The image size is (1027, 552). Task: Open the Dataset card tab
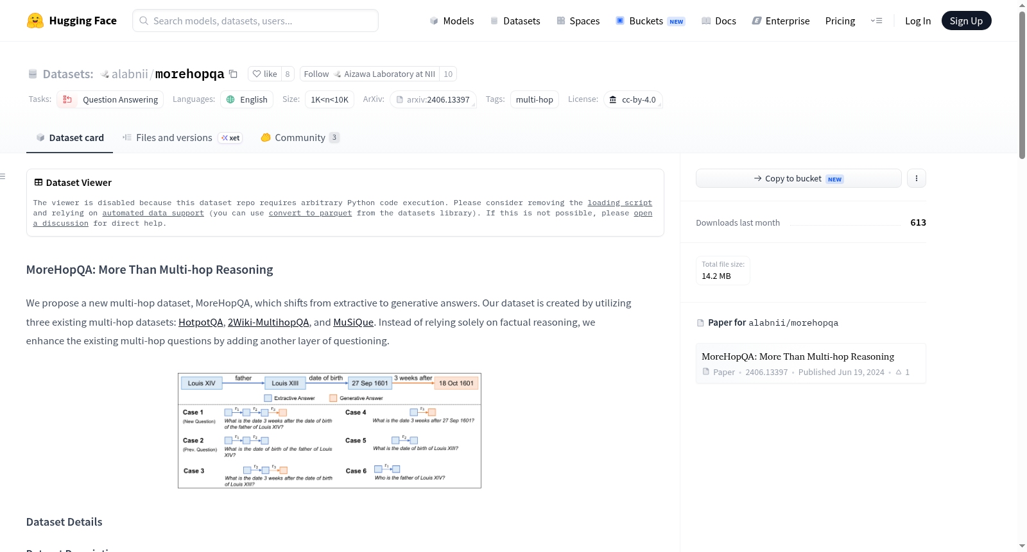[69, 137]
